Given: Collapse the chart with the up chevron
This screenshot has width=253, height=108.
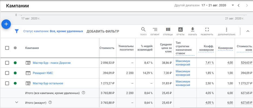Looking at the screenshot, I should pyautogui.click(x=248, y=31).
